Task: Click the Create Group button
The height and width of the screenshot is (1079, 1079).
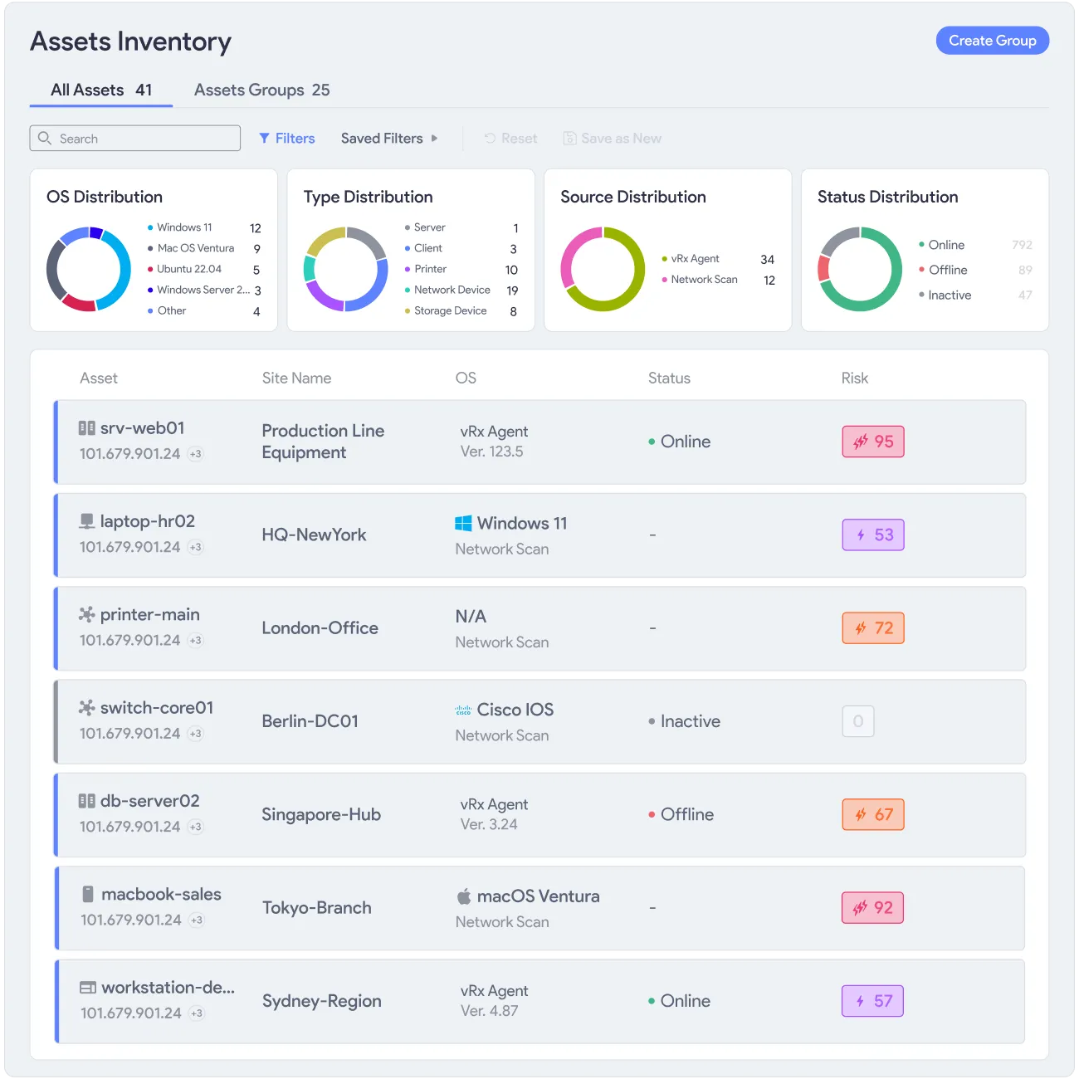Action: click(x=992, y=41)
